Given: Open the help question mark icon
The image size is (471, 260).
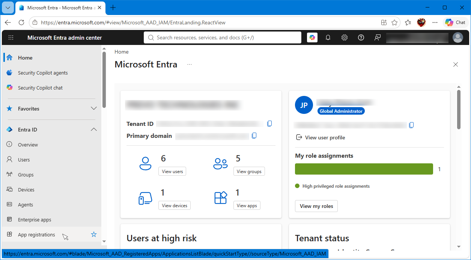Looking at the screenshot, I should pyautogui.click(x=361, y=37).
